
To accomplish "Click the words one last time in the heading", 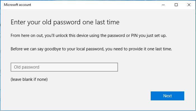I will [101, 22].
